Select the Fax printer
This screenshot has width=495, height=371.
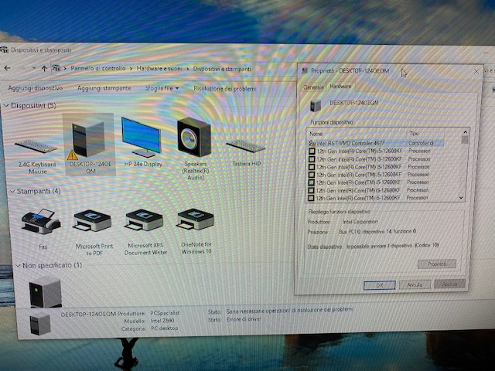click(41, 229)
